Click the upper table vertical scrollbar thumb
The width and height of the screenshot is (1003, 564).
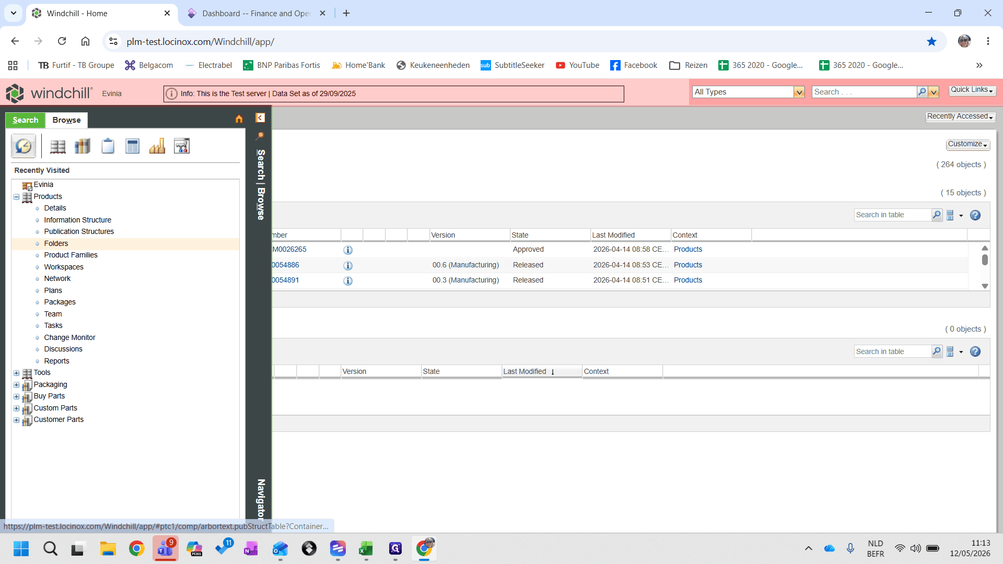click(x=985, y=260)
